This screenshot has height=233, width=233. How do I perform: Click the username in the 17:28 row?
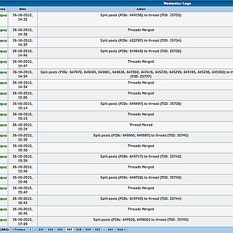click(x=4, y=220)
